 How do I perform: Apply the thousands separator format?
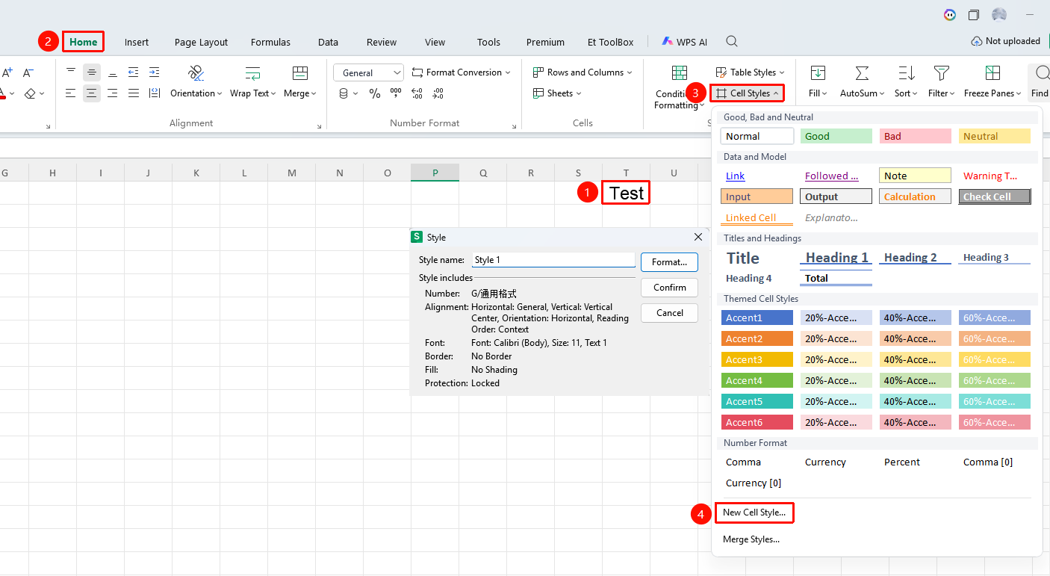(x=396, y=93)
